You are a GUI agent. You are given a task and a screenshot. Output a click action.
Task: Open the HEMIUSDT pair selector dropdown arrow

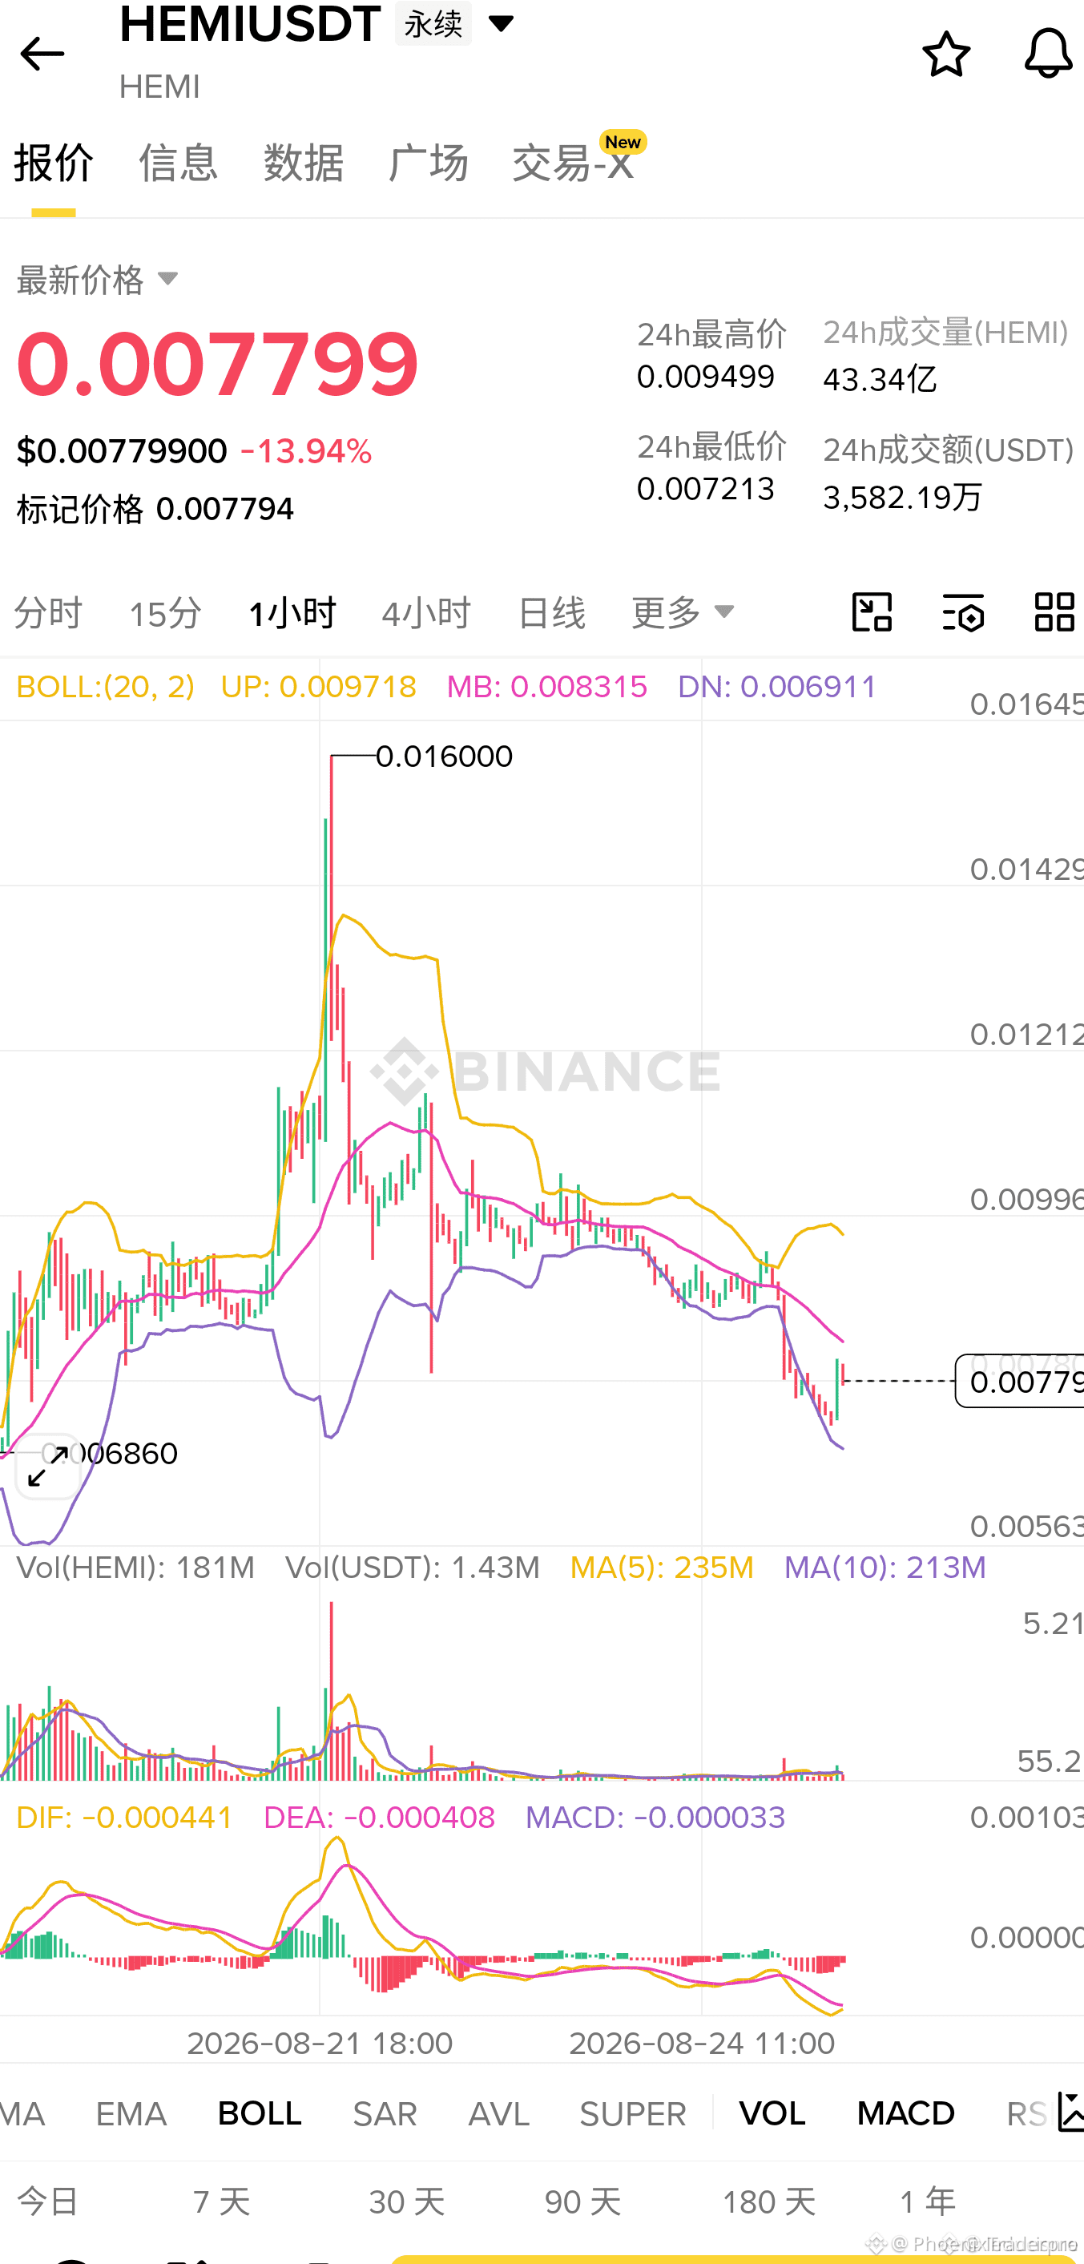501,24
